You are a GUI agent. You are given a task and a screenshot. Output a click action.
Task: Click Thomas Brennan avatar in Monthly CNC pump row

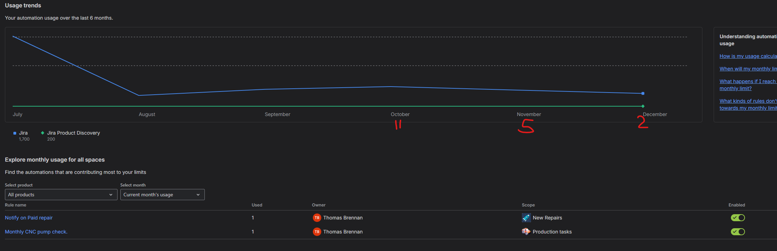pos(317,232)
